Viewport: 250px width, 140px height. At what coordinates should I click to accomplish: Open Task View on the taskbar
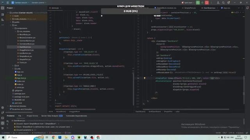47,137
